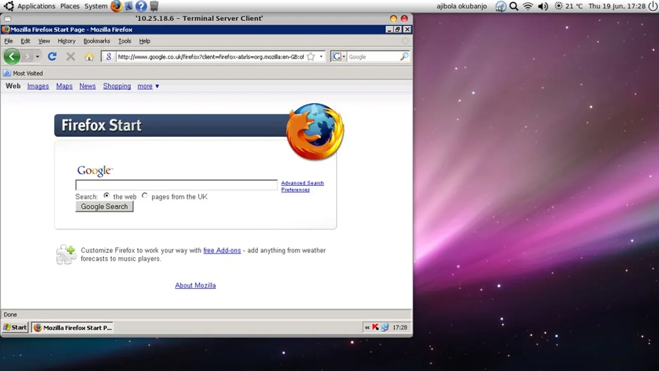Open the back/forward history dropdown arrow
659x371 pixels.
pos(37,56)
